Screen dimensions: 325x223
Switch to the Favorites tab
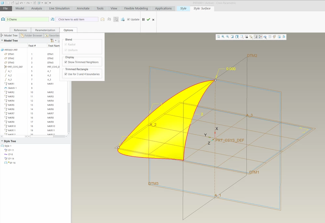click(x=52, y=35)
